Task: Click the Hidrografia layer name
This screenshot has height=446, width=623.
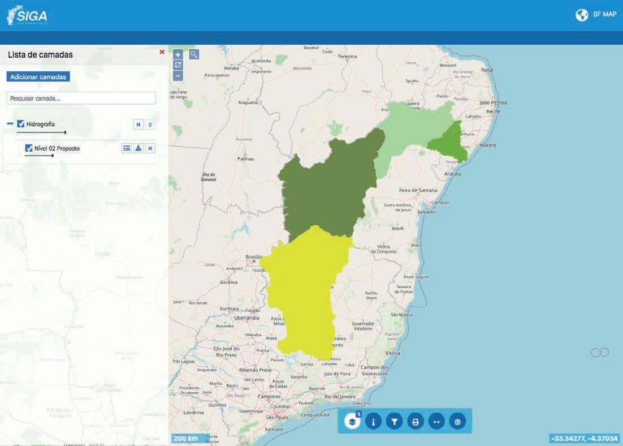Action: (40, 124)
